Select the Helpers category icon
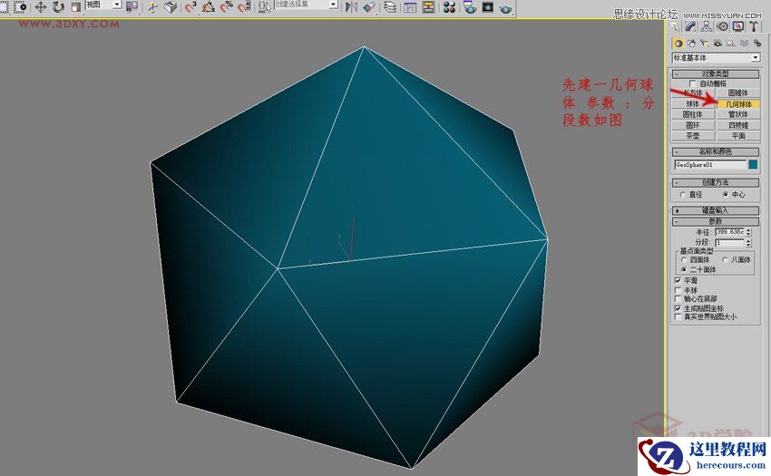Image resolution: width=771 pixels, height=476 pixels. click(x=731, y=44)
